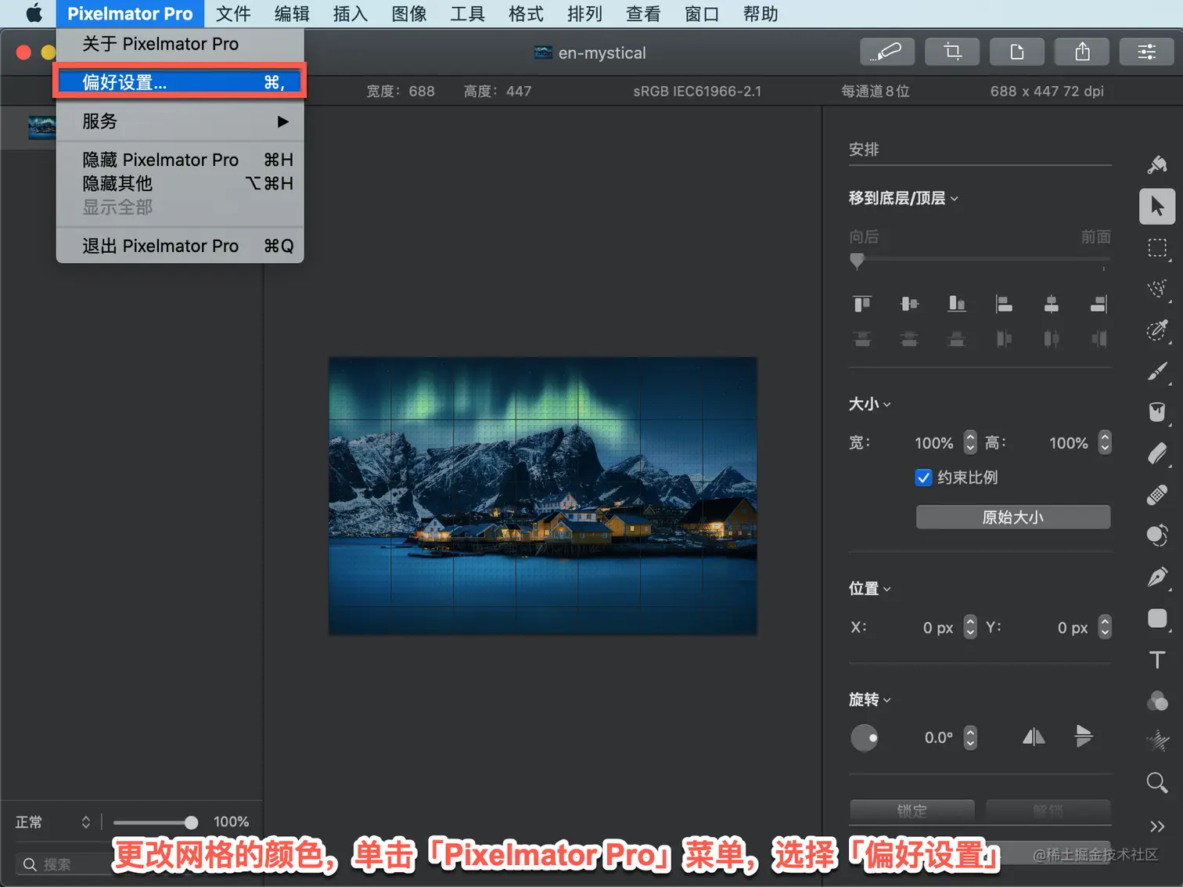Click the height percentage stepper
Image resolution: width=1183 pixels, height=887 pixels.
click(1105, 443)
